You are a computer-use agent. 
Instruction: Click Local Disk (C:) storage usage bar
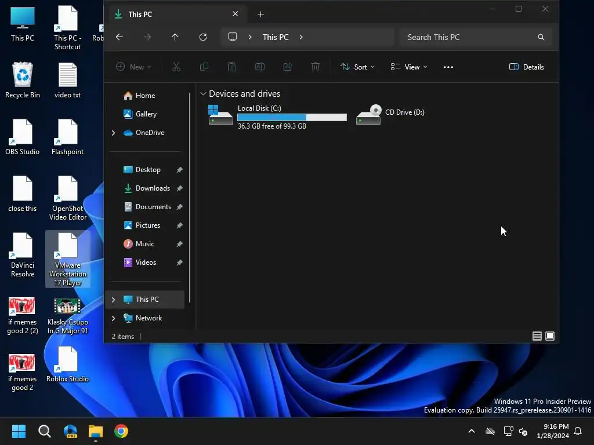click(x=292, y=117)
